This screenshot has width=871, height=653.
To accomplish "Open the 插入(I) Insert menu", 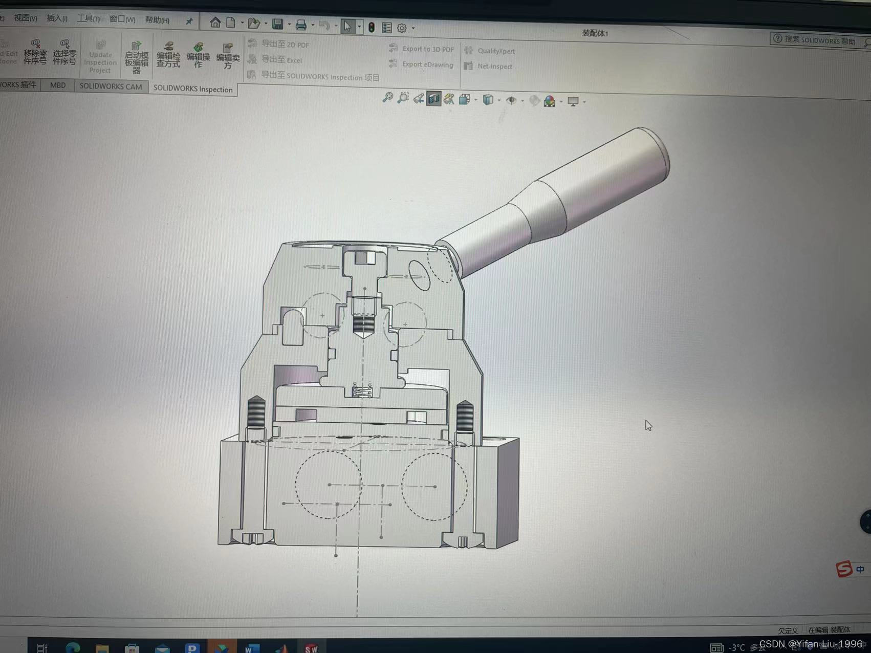I will (57, 18).
